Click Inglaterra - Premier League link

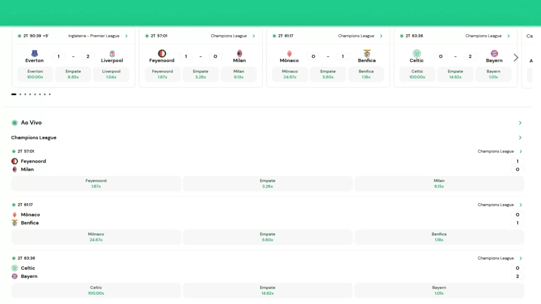coord(94,36)
